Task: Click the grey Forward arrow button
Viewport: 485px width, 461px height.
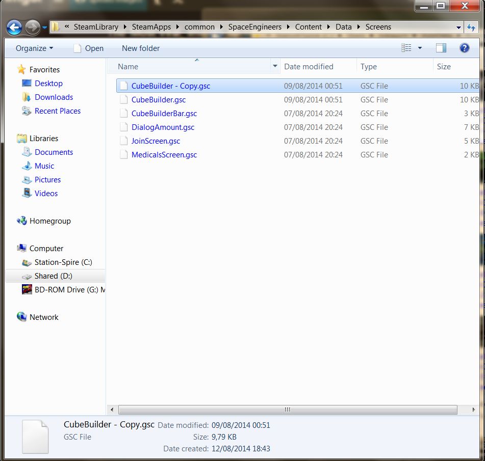Action: 33,28
